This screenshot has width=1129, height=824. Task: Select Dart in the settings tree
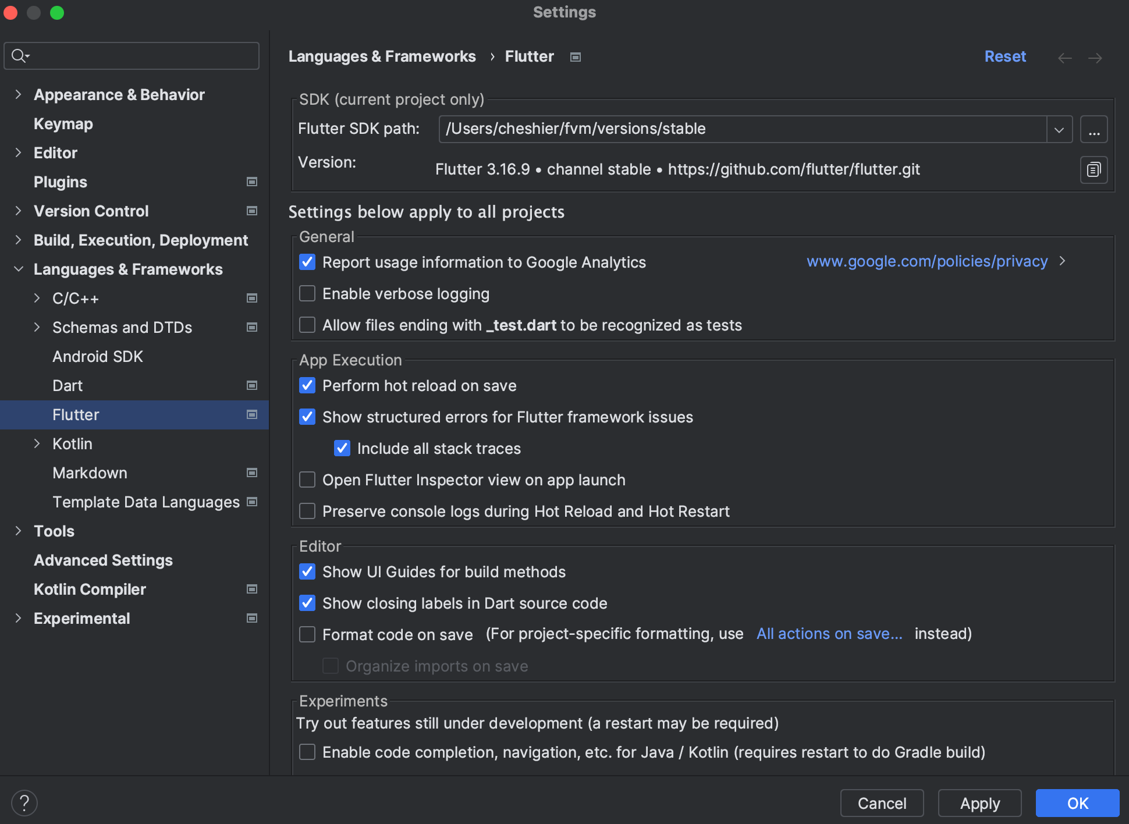[68, 386]
